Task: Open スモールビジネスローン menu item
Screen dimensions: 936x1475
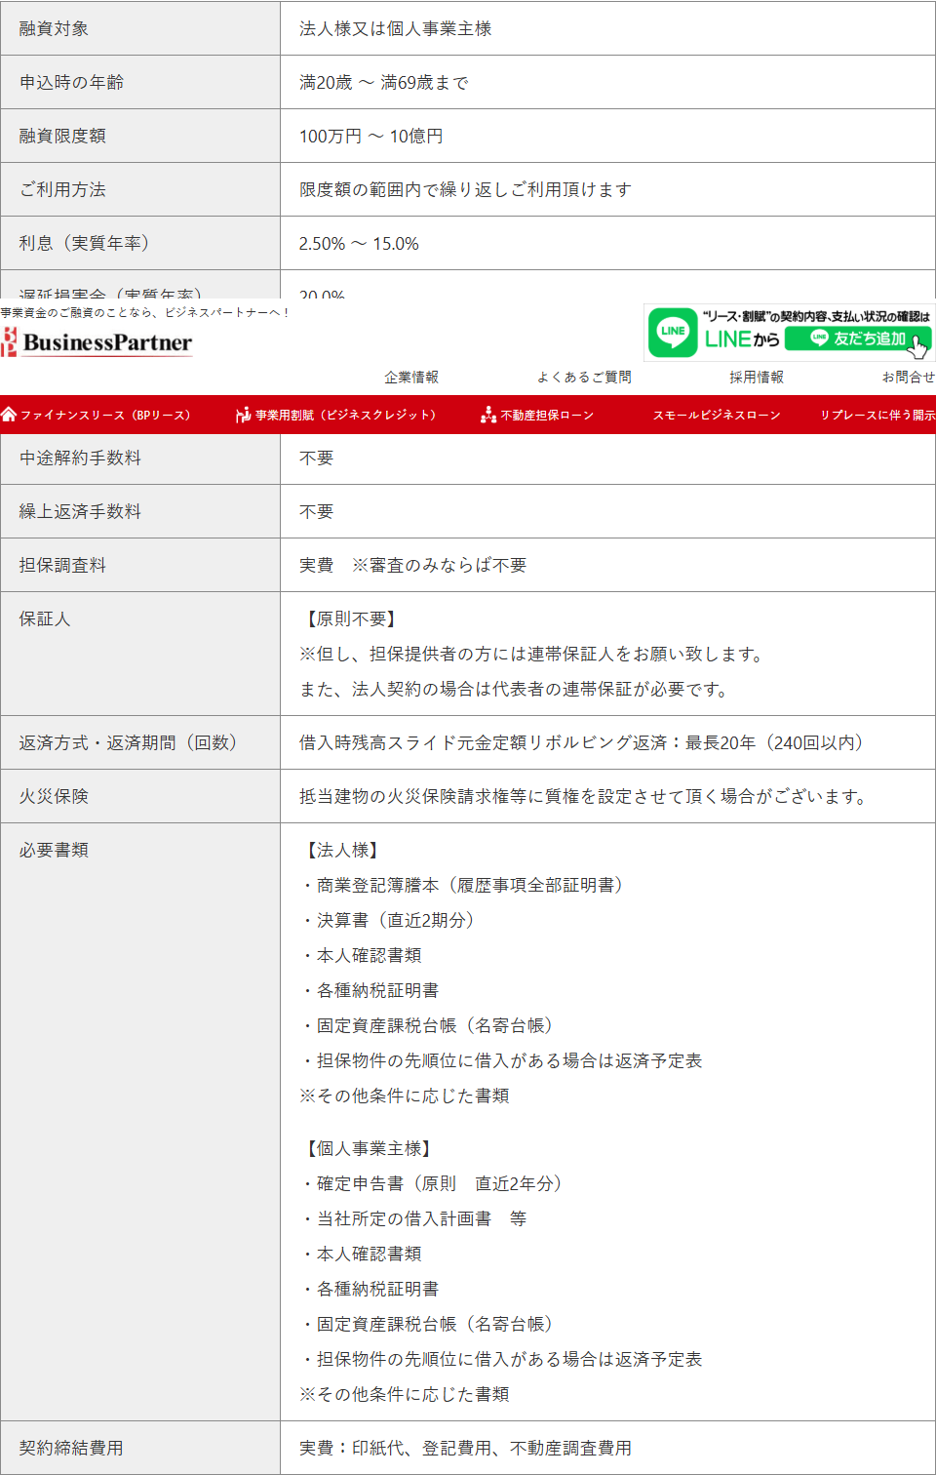Action: [717, 415]
